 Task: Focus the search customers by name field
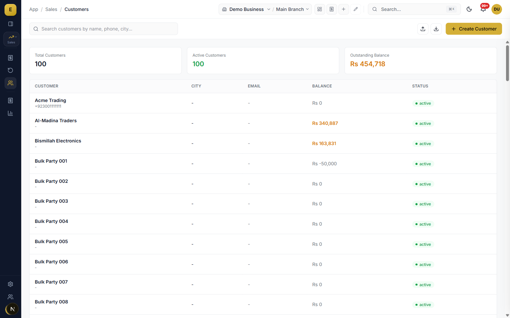click(104, 29)
